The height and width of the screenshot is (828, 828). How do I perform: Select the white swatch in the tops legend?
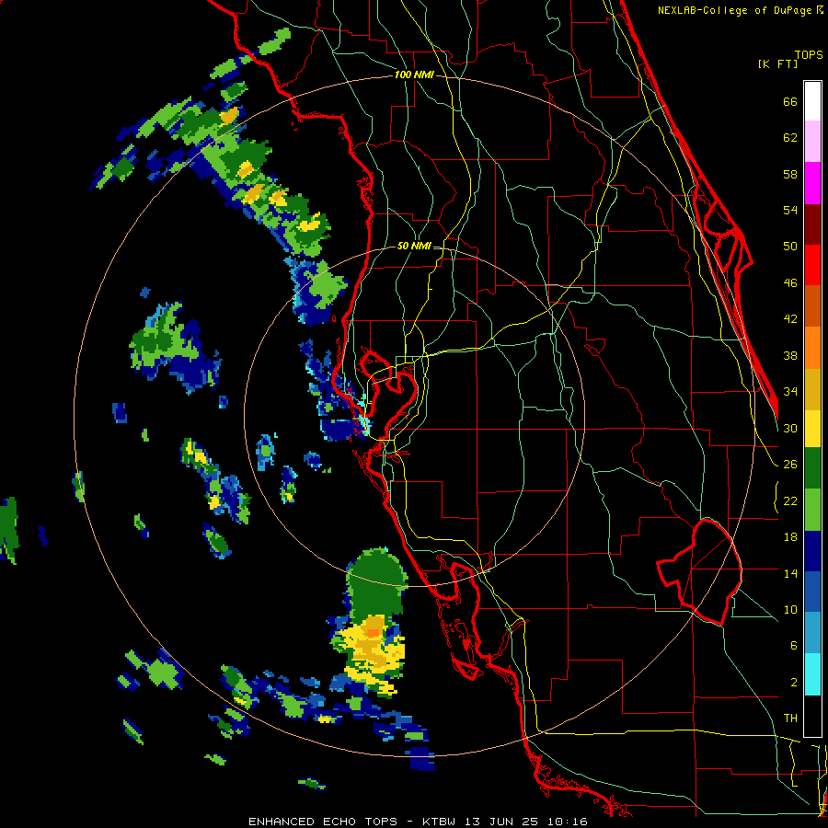pos(812,101)
